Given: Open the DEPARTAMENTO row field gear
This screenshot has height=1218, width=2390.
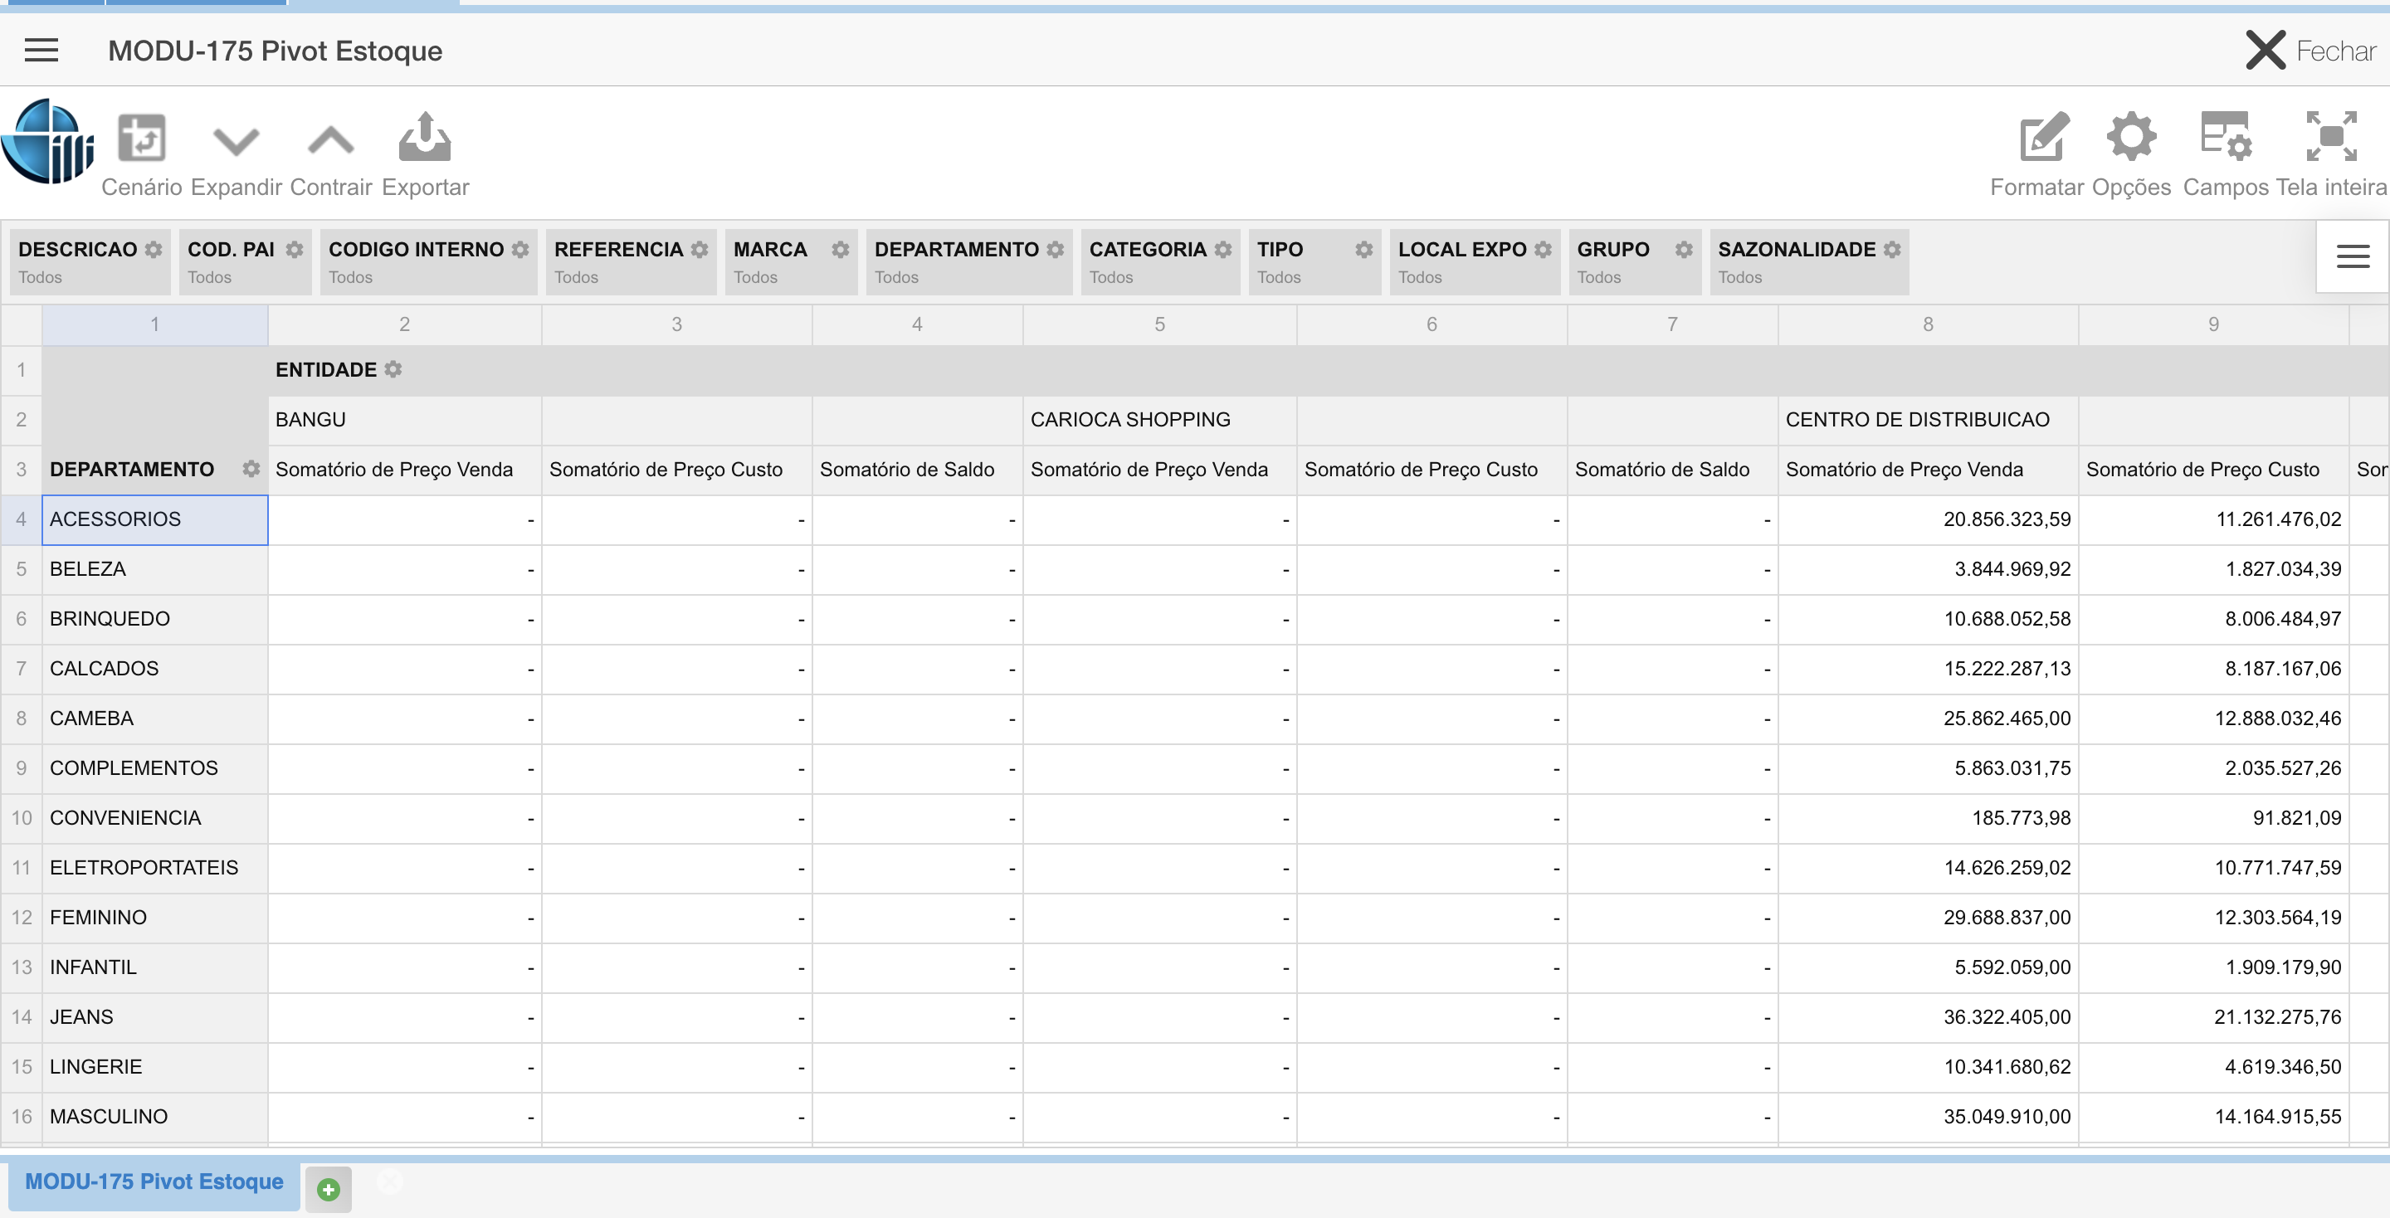Looking at the screenshot, I should tap(251, 469).
